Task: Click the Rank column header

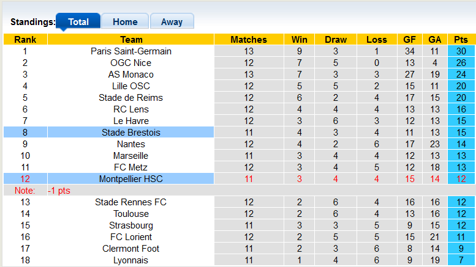Action: coord(25,40)
